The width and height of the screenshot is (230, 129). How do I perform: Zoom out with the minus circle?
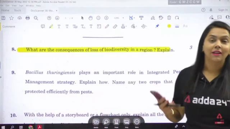[98, 18]
